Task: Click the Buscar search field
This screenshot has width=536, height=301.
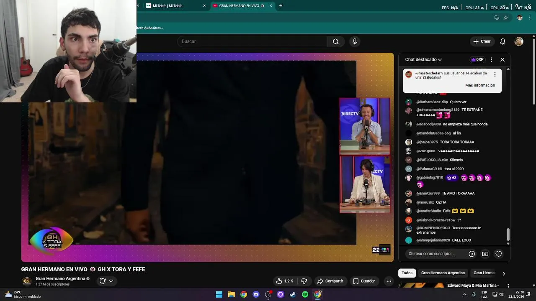Action: click(x=252, y=41)
